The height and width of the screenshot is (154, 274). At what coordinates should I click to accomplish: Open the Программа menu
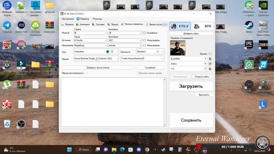click(68, 19)
